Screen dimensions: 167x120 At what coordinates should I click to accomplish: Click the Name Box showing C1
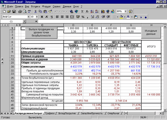pyautogui.click(x=11, y=21)
